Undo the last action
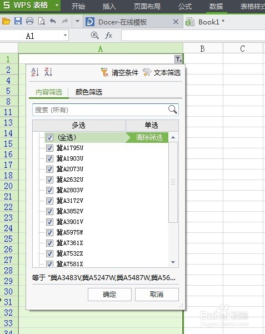 53,21
